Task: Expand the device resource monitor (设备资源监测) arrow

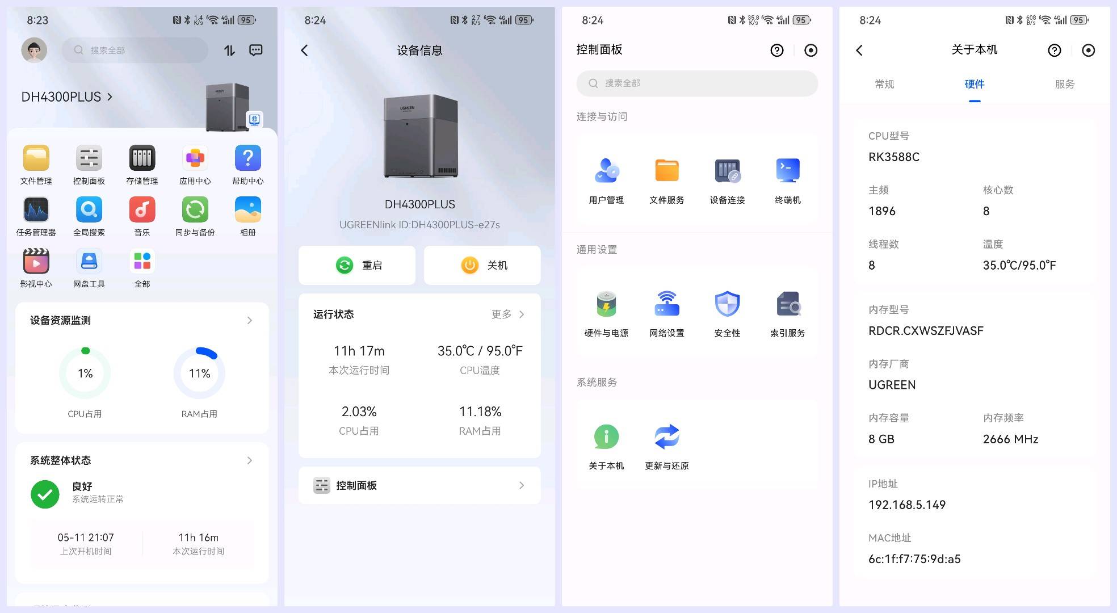Action: tap(250, 321)
